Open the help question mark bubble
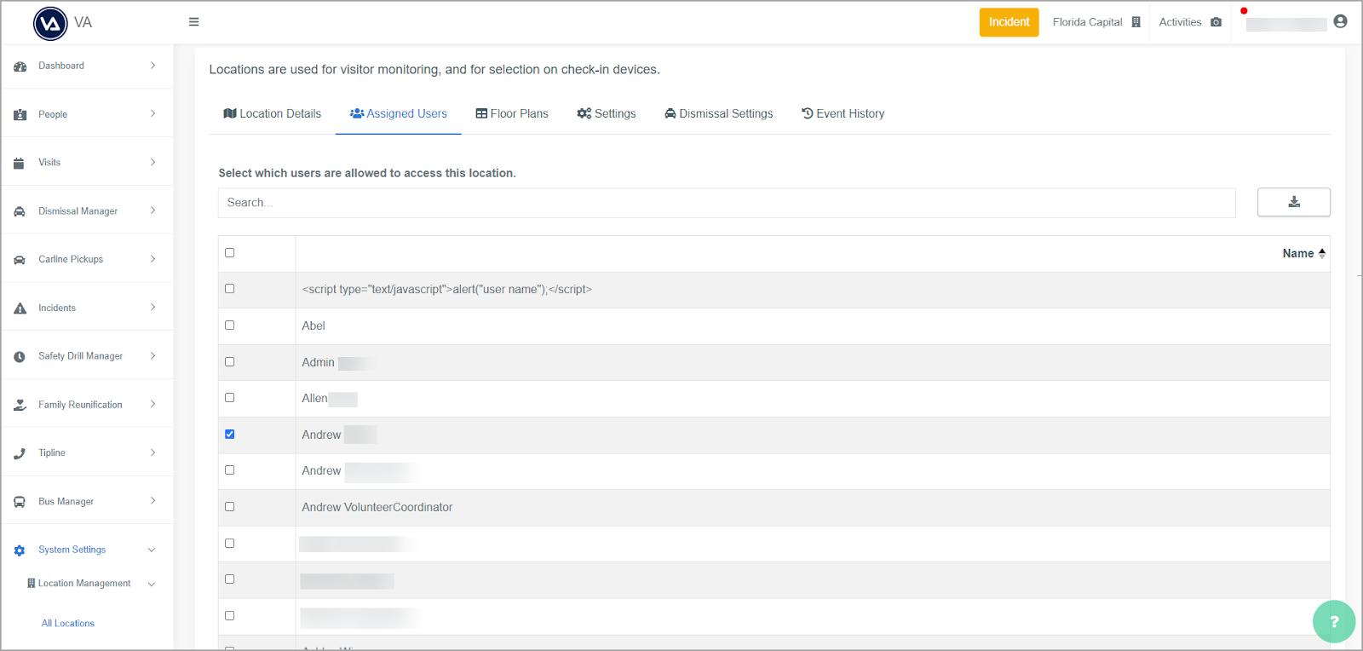1363x651 pixels. (x=1334, y=622)
